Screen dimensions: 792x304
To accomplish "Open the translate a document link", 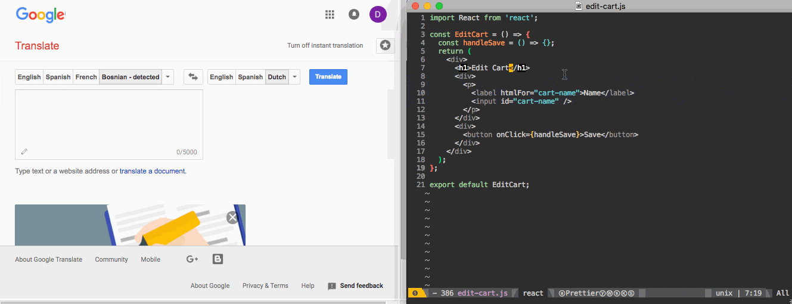I will tap(153, 171).
